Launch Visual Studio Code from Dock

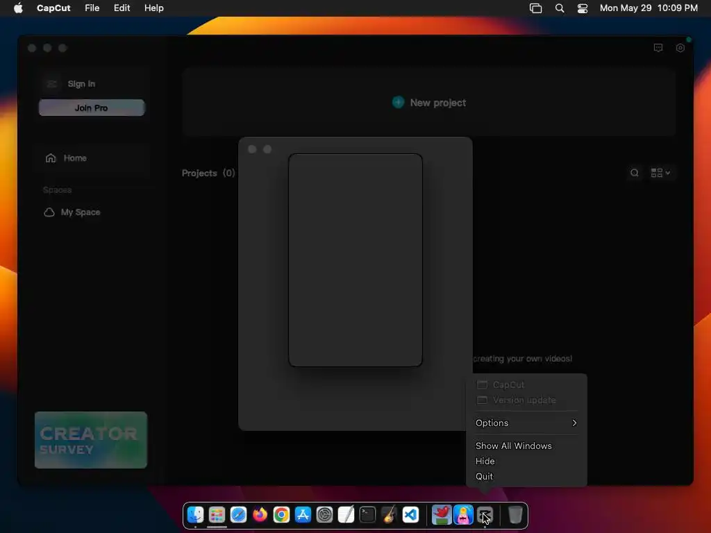pos(411,515)
